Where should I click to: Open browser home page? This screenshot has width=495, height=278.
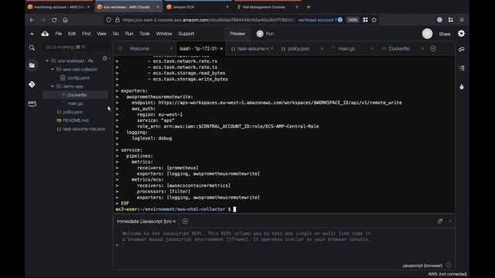(65, 20)
